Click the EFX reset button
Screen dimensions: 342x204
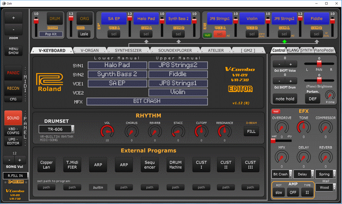coord(276,111)
